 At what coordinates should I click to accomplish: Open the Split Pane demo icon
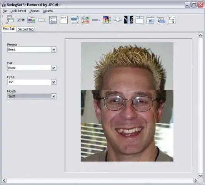point(128,20)
